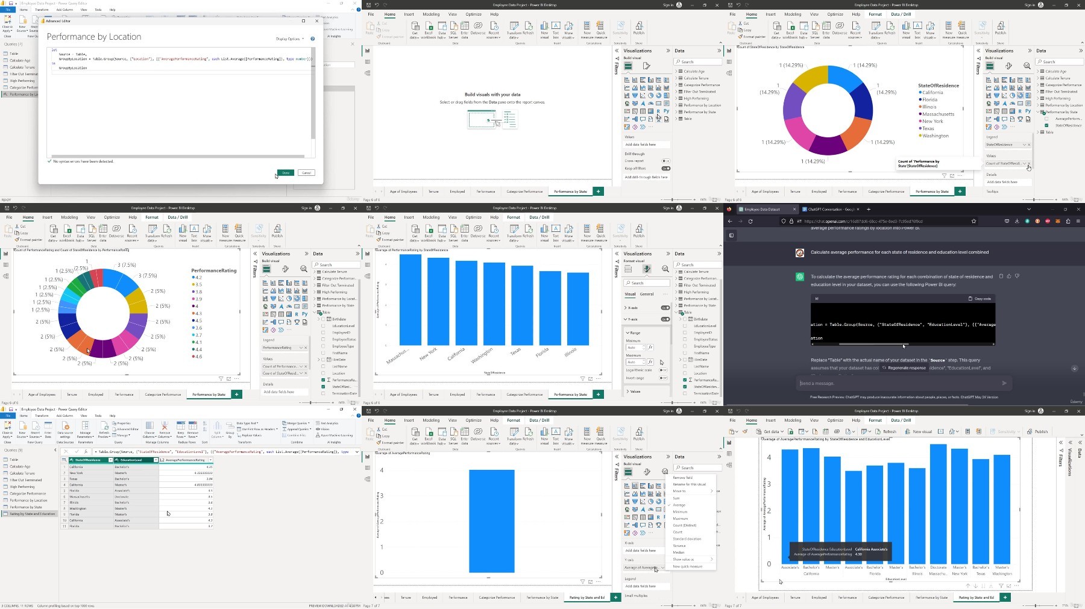Toggle the X-axis switch in Format visual pane
The height and width of the screenshot is (609, 1085).
[665, 308]
